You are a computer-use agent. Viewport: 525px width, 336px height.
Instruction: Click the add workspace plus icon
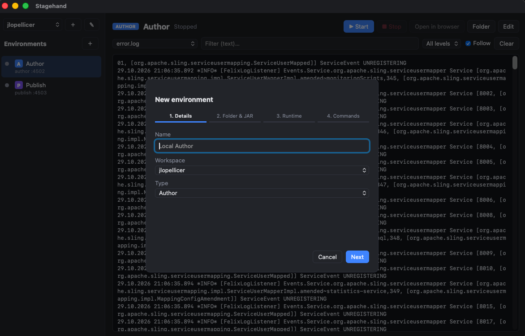click(73, 25)
